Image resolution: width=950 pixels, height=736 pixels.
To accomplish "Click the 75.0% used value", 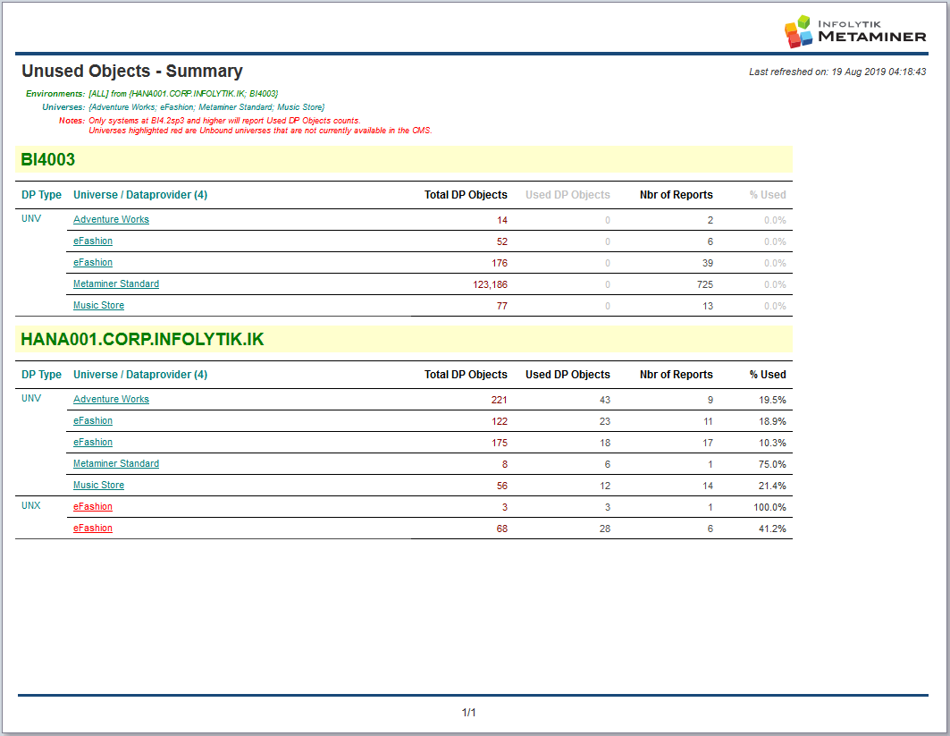I will [772, 464].
